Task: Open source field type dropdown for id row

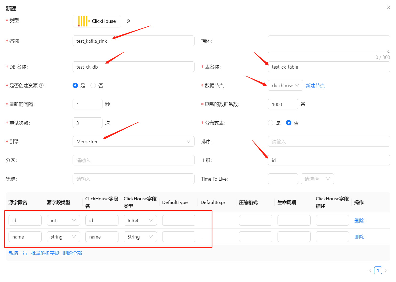Action: pos(63,220)
